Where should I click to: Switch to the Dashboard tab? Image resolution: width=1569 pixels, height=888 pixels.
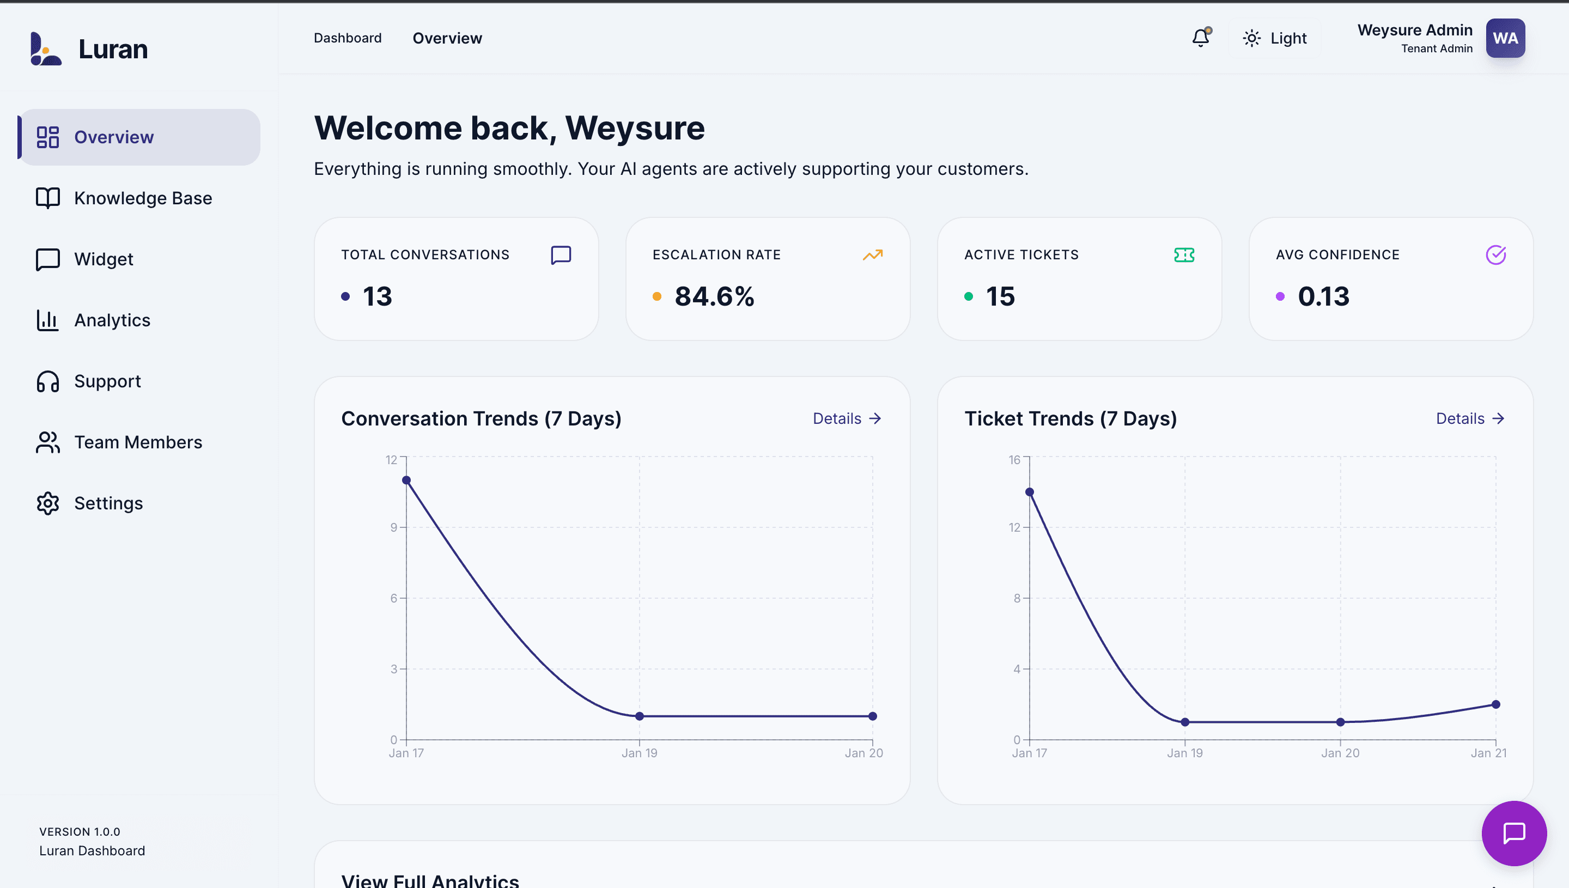(x=347, y=38)
